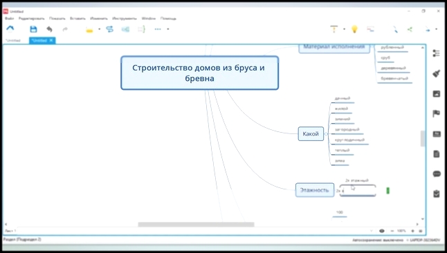Zoom out with the minus button
Viewport: 447px width, 253px height.
coord(392,231)
